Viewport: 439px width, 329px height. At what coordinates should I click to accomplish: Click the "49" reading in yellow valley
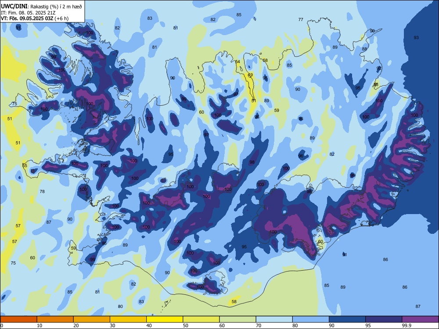coord(250,75)
